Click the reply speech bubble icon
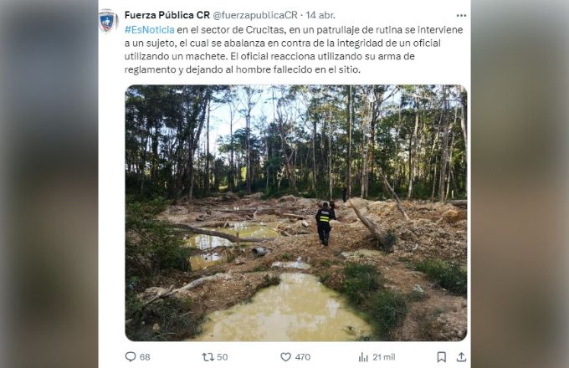The height and width of the screenshot is (368, 569). tap(131, 356)
